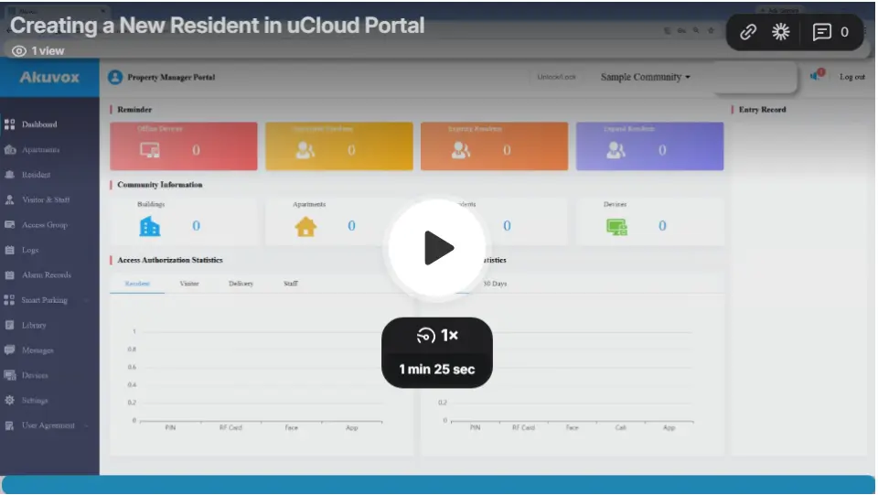Click the notification speaker icon
This screenshot has width=878, height=495.
pyautogui.click(x=815, y=77)
